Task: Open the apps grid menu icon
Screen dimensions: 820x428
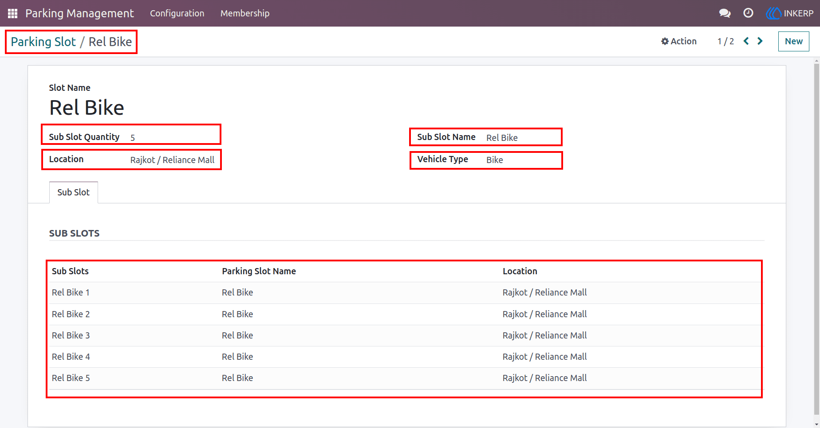Action: point(12,13)
